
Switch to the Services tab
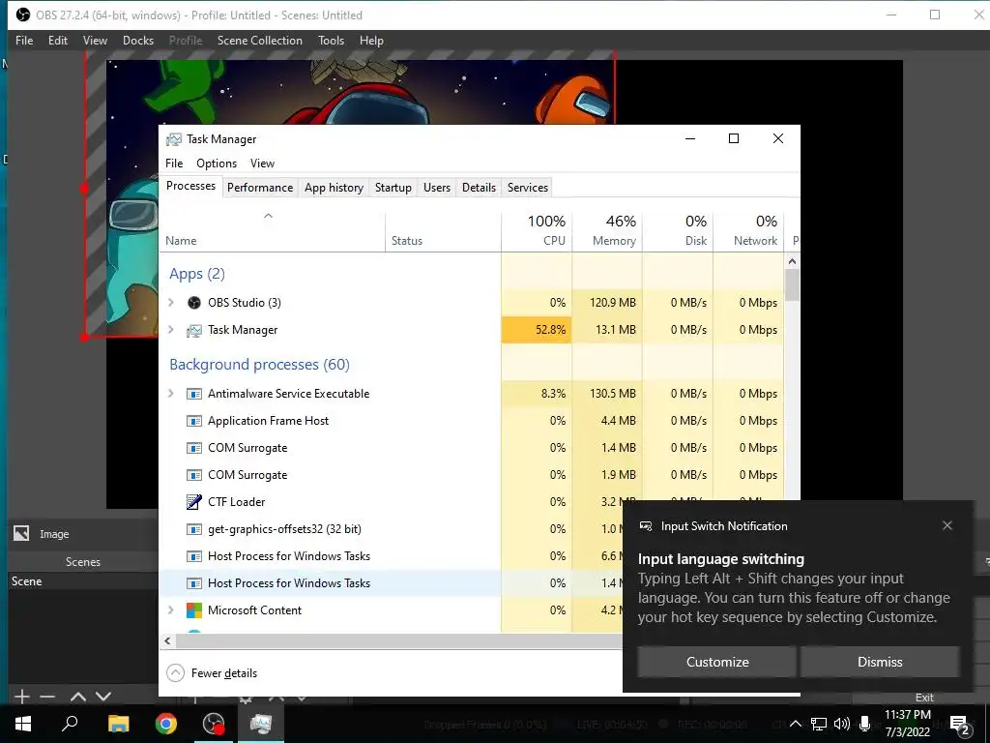[528, 188]
